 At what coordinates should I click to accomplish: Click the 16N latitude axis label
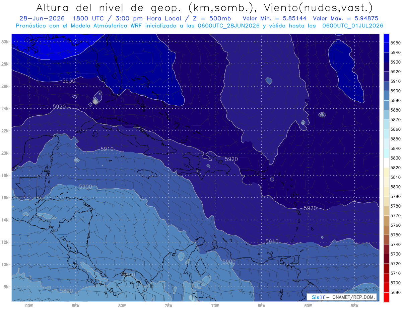pos(5,198)
